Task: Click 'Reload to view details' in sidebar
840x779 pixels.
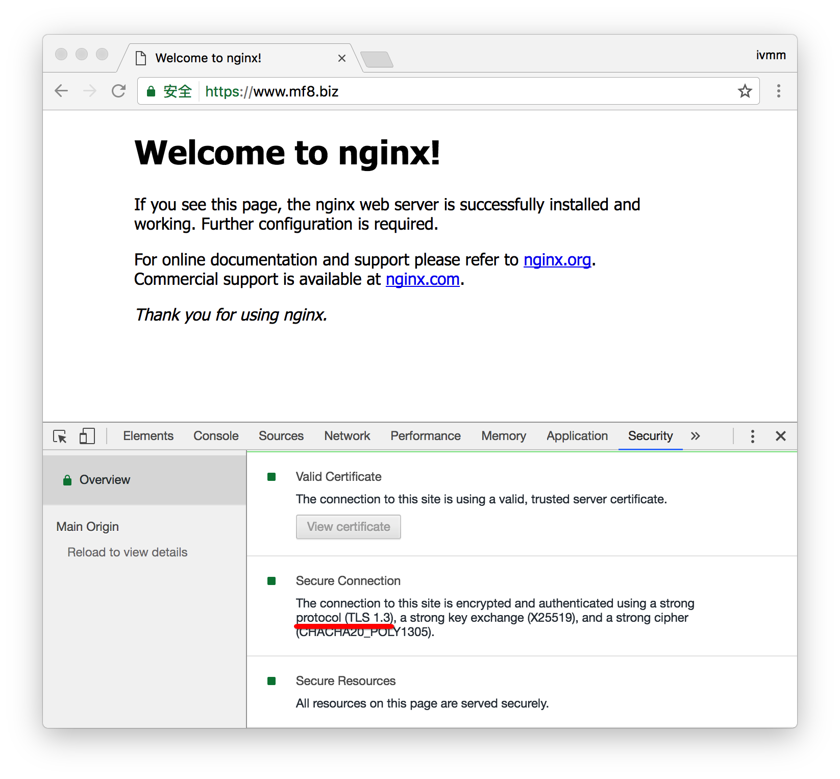Action: coord(127,552)
